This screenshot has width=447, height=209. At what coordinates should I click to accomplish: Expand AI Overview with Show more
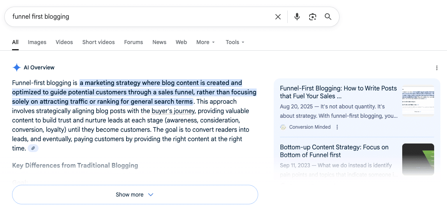tap(135, 195)
